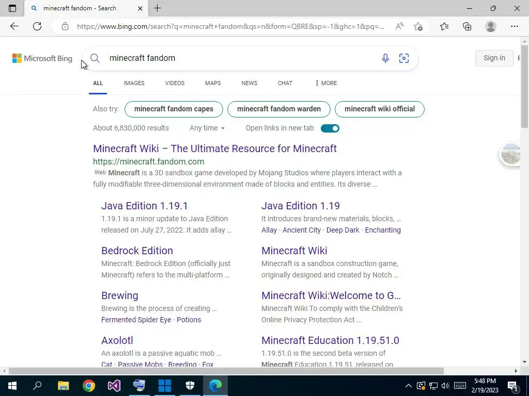Click the Microsoft Bing logo

[42, 58]
